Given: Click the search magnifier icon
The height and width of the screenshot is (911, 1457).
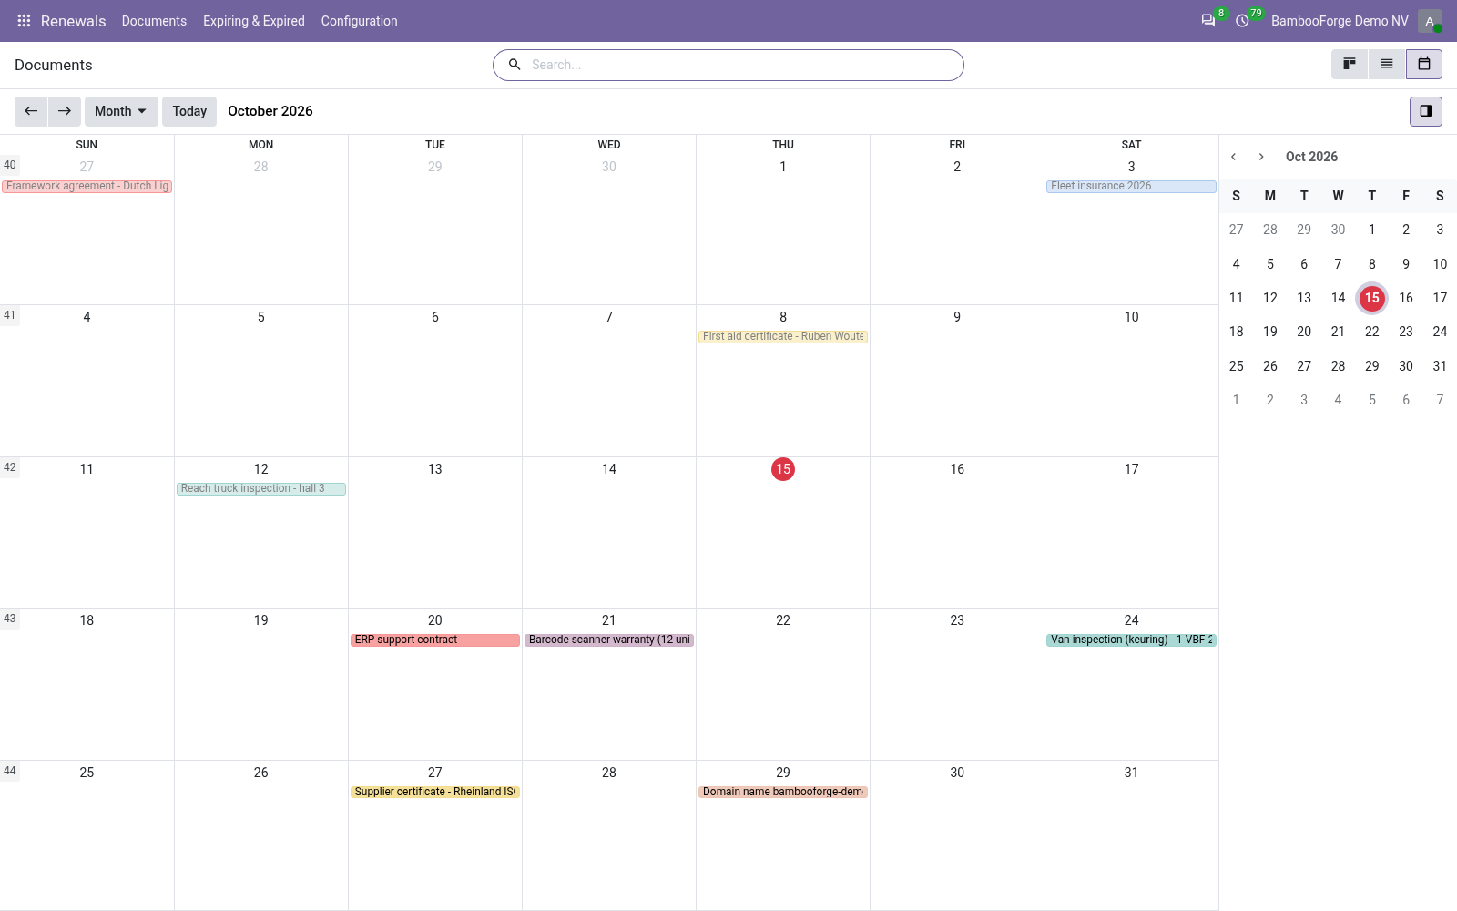Looking at the screenshot, I should coord(515,65).
